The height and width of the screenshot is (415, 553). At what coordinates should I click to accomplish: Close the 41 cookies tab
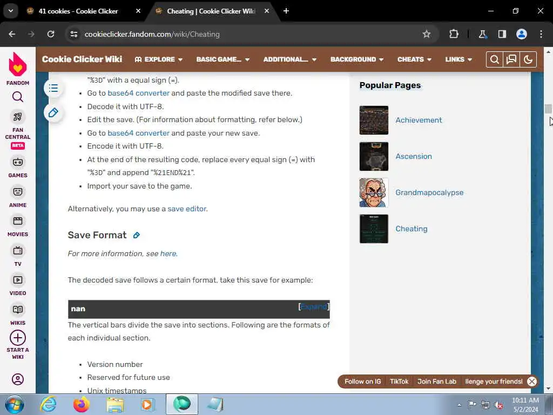point(138,11)
